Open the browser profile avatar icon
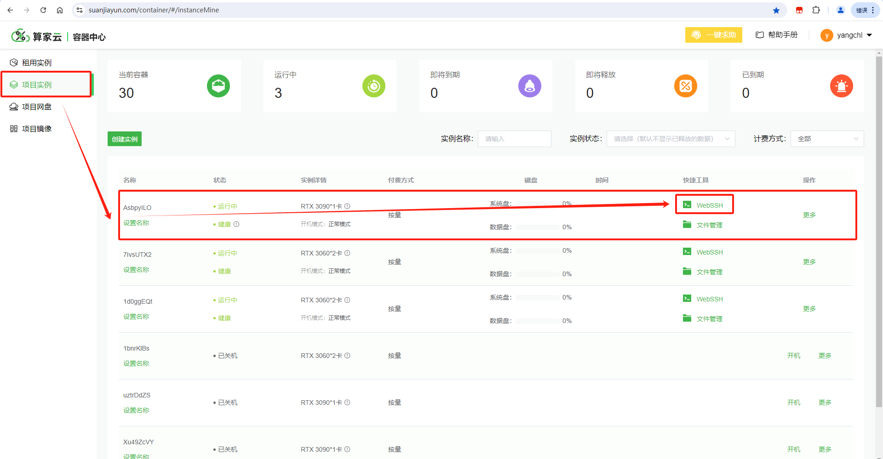 [841, 10]
